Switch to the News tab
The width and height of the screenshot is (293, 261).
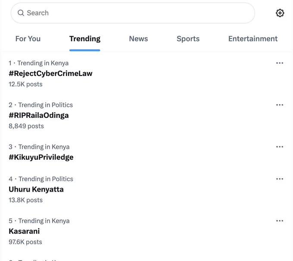point(138,39)
